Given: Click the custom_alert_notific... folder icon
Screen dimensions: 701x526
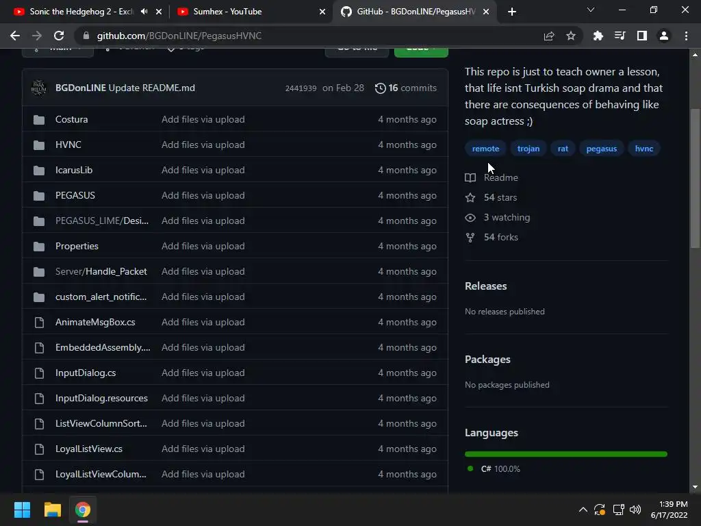Looking at the screenshot, I should [x=39, y=297].
